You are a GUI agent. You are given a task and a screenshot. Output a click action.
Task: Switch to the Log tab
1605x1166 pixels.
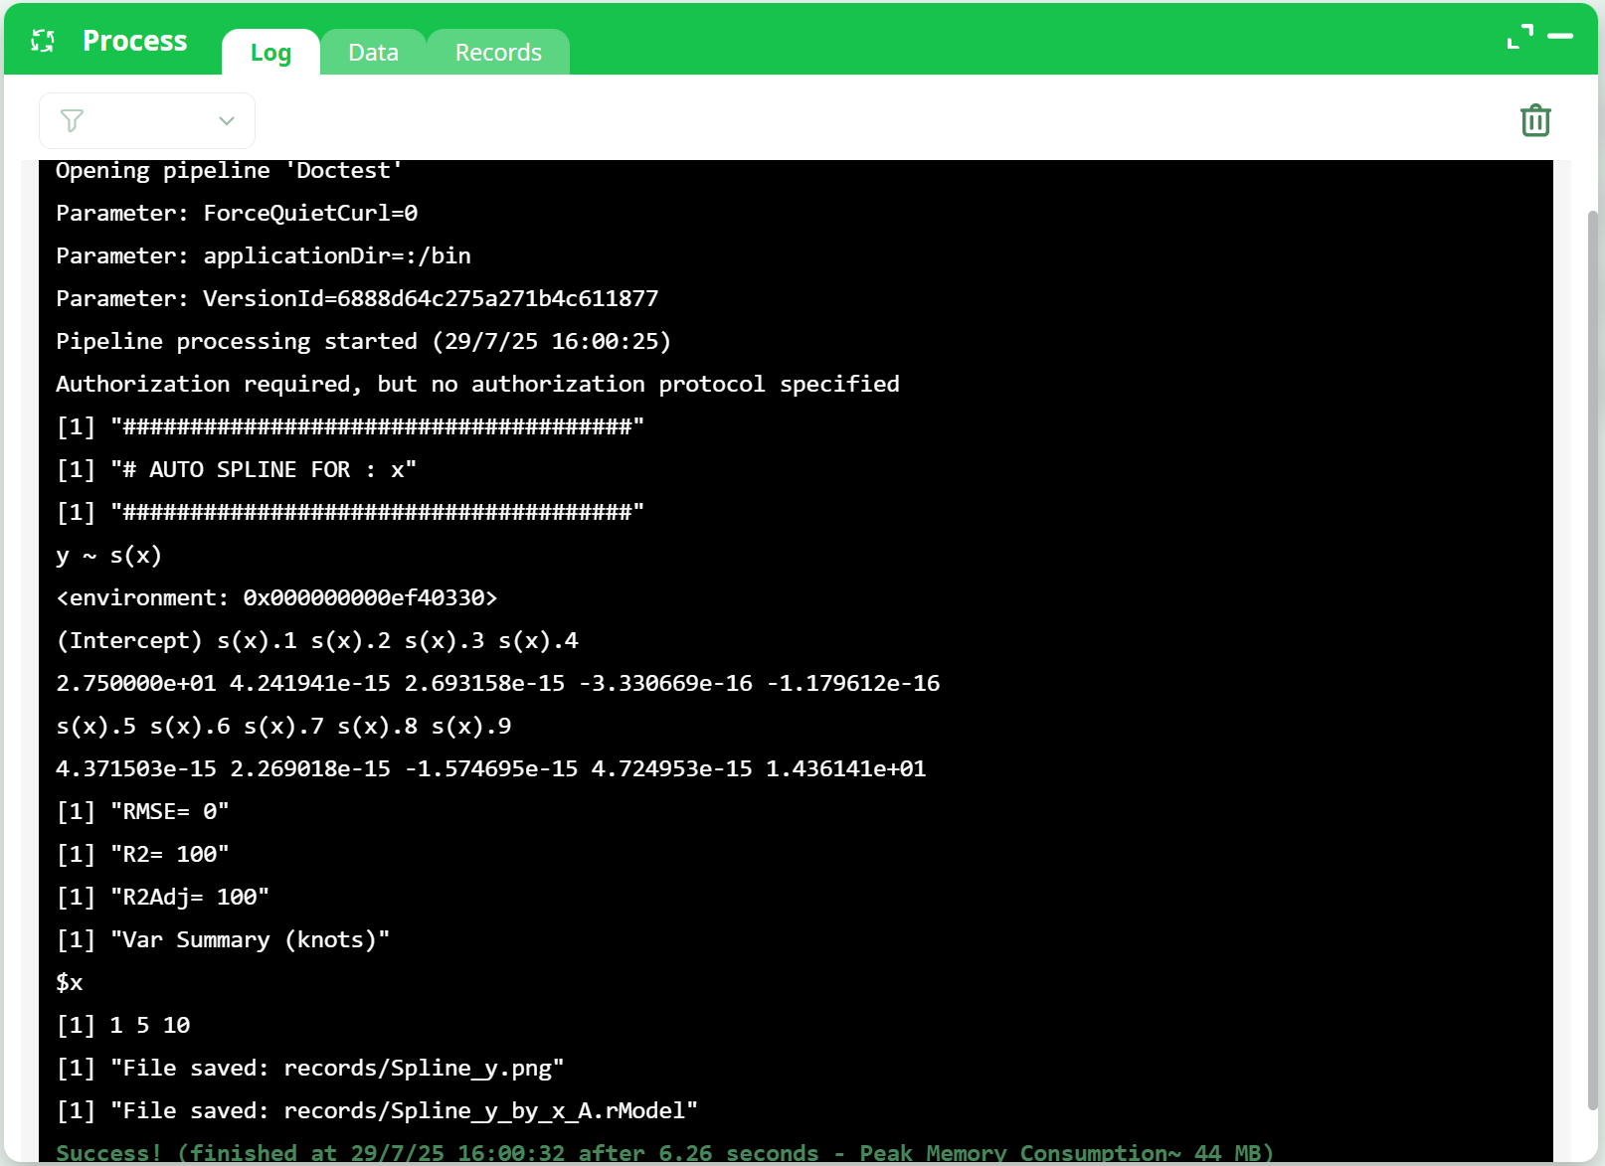tap(270, 53)
